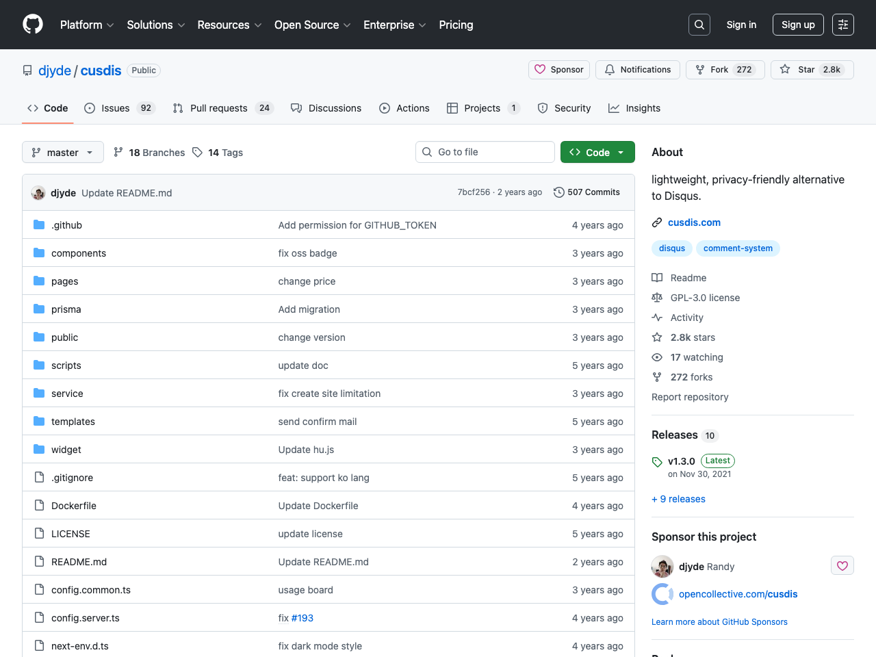Open the Discussions tab
Image resolution: width=876 pixels, height=657 pixels.
pyautogui.click(x=335, y=107)
